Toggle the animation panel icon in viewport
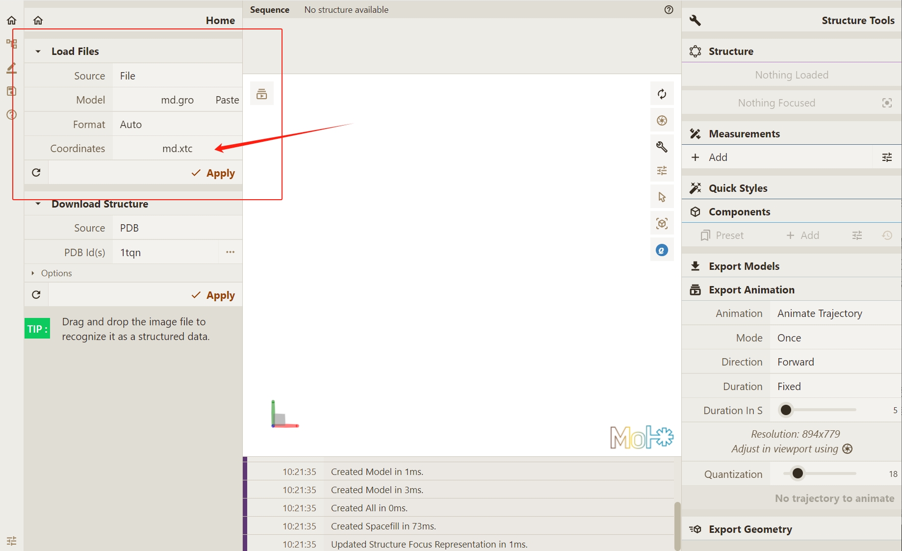The height and width of the screenshot is (551, 902). point(262,94)
